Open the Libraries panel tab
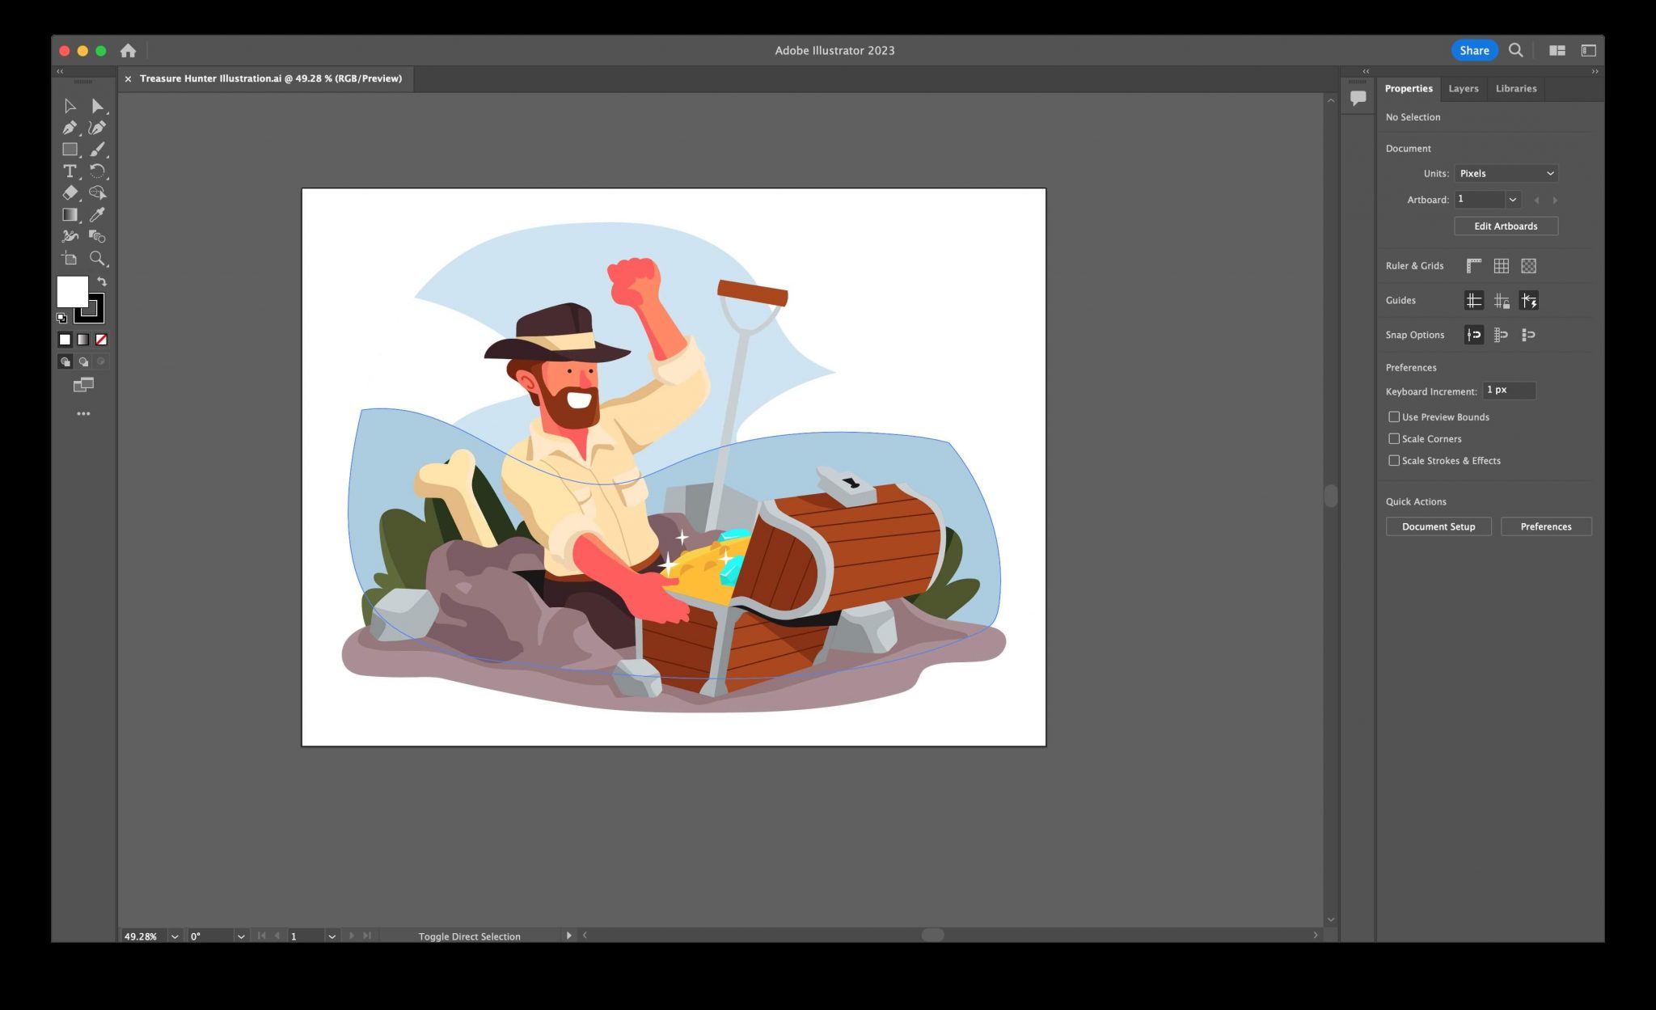Image resolution: width=1656 pixels, height=1010 pixels. [x=1515, y=88]
